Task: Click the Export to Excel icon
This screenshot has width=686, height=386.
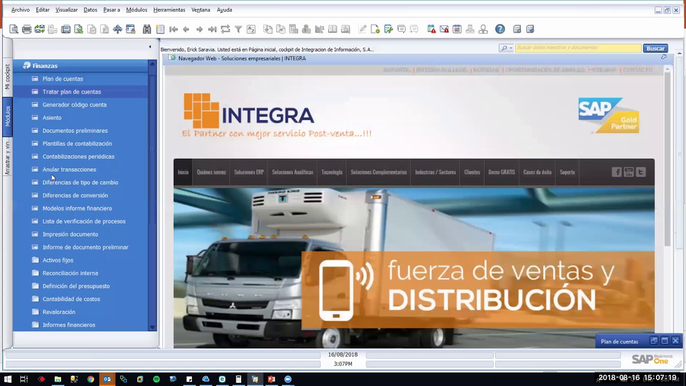Action: point(79,29)
